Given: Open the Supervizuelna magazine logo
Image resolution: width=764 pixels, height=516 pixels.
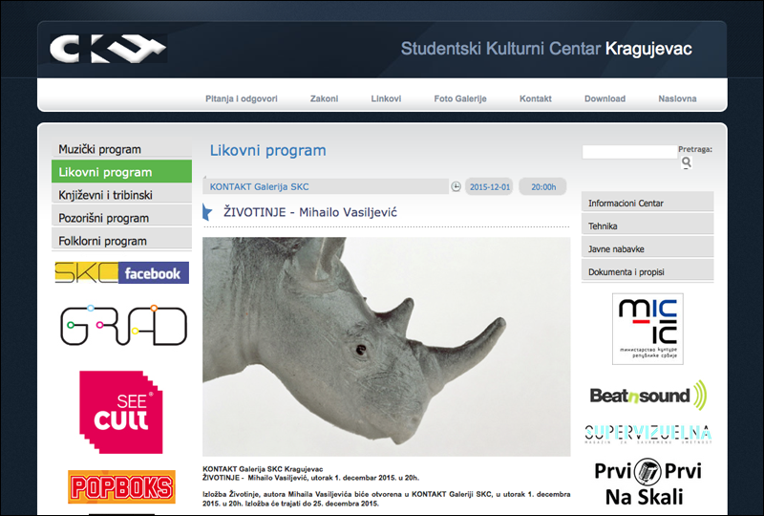Looking at the screenshot, I should coord(647,434).
